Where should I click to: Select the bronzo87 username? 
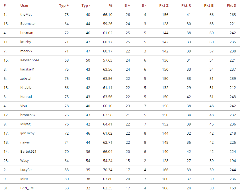(28, 115)
